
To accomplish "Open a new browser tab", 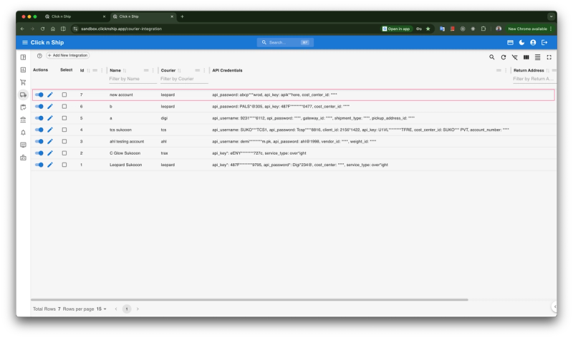I will coord(182,16).
